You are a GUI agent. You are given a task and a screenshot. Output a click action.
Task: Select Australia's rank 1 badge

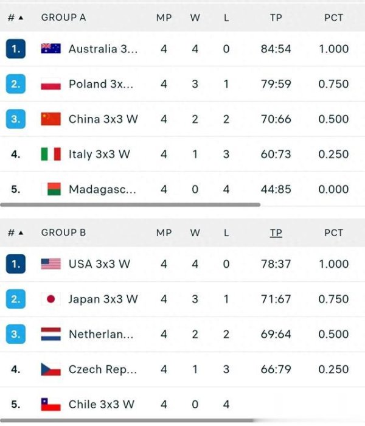point(16,49)
